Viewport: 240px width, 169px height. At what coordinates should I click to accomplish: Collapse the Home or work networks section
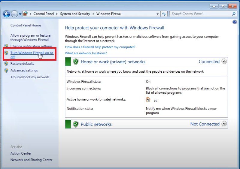[224, 62]
